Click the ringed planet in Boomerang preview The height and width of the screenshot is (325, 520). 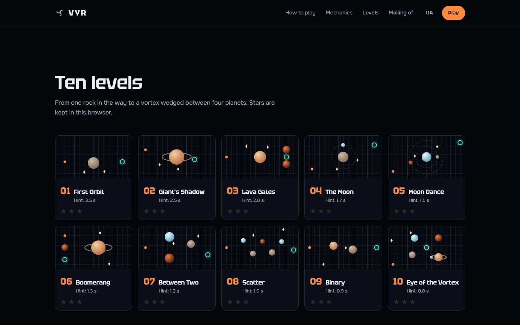pyautogui.click(x=98, y=248)
